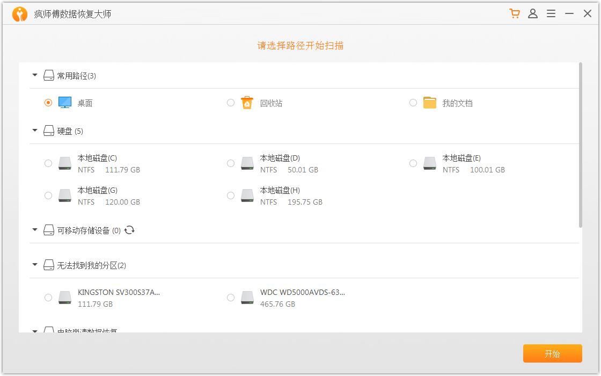Click the user account icon

(533, 13)
